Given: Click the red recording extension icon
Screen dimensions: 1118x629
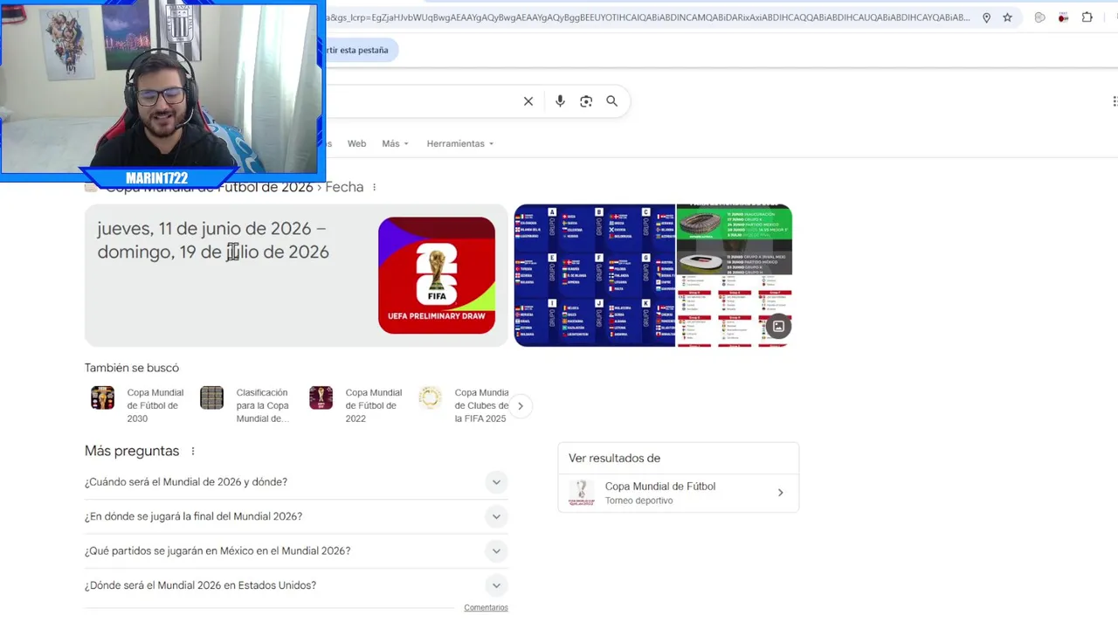Looking at the screenshot, I should click(1063, 17).
